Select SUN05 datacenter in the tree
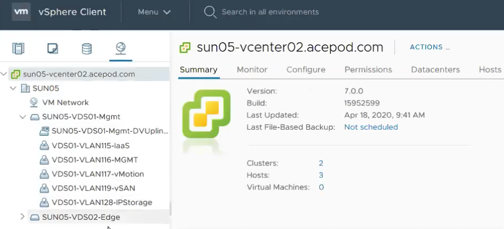 click(x=46, y=88)
